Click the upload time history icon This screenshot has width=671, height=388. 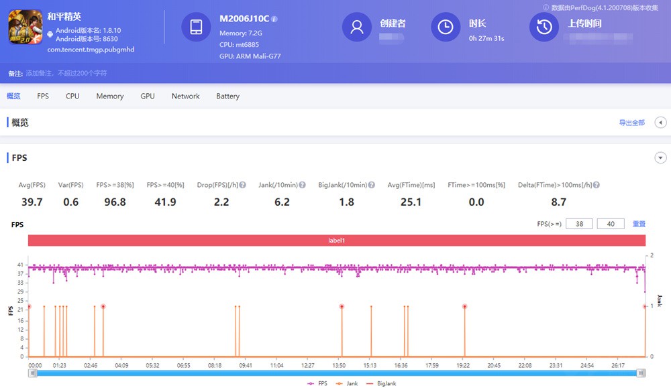(544, 27)
